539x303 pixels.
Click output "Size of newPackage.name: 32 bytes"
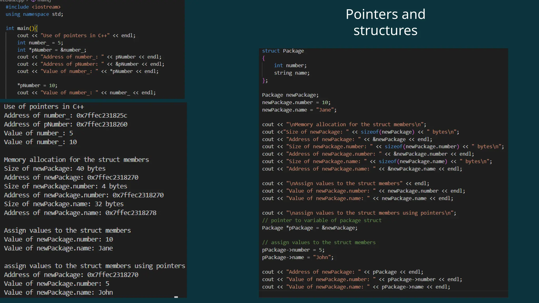[x=64, y=204]
